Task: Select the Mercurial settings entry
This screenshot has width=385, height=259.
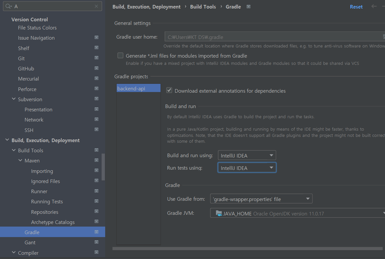Action: tap(28, 79)
